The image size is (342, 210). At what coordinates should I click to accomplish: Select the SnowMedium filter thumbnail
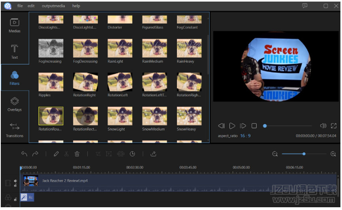(x=154, y=116)
